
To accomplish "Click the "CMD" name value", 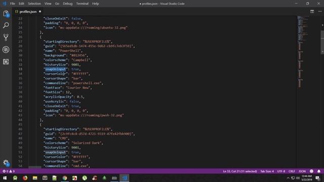I will pyautogui.click(x=63, y=138).
